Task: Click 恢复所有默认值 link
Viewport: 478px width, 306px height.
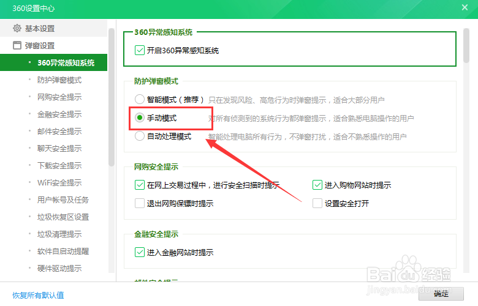Action: (38, 295)
